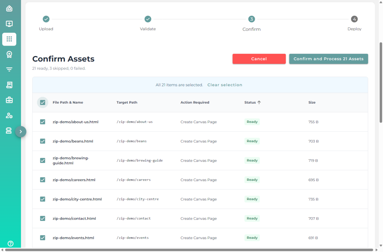
Task: Click zip-demo/careers.html file name
Action: tap(74, 180)
